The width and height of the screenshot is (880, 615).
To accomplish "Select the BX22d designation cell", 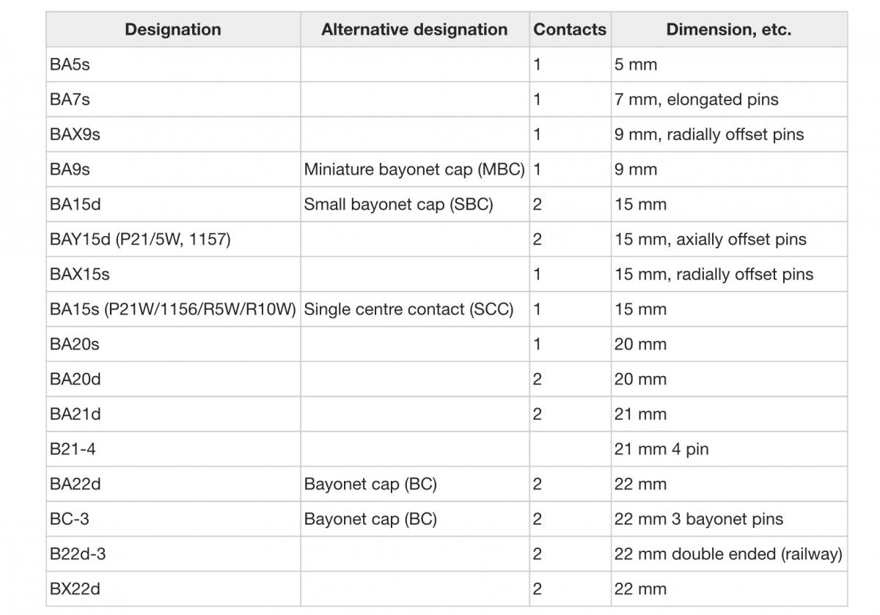I will [173, 589].
